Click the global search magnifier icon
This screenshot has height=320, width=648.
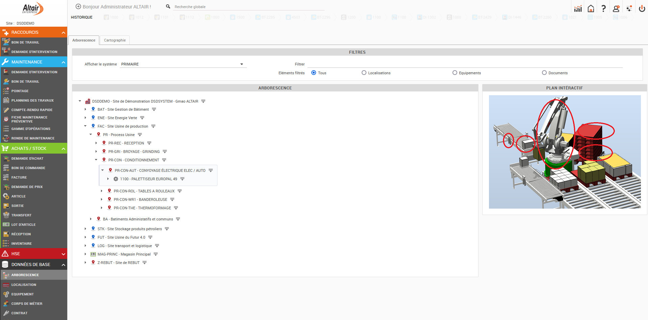pos(168,6)
